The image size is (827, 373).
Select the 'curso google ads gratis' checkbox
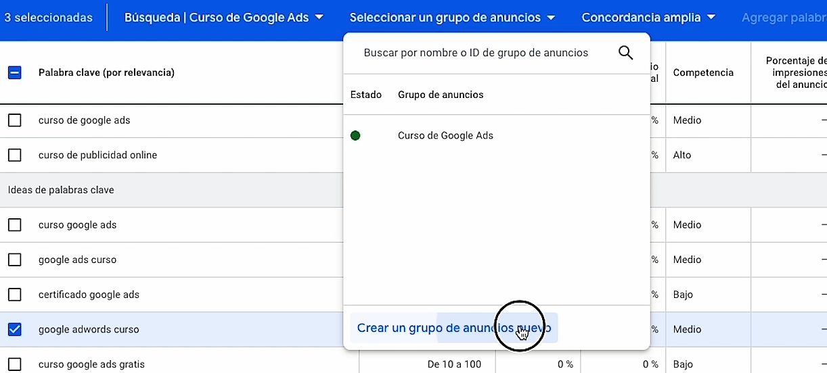pos(14,364)
